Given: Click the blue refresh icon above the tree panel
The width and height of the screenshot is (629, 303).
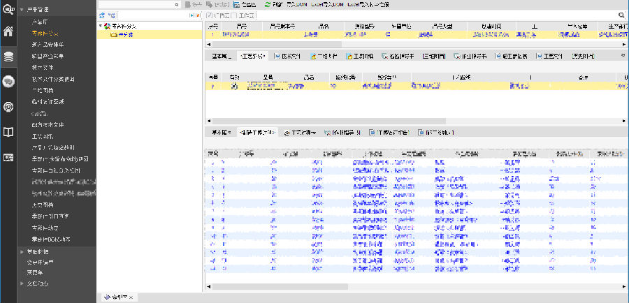Looking at the screenshot, I should coord(102,15).
